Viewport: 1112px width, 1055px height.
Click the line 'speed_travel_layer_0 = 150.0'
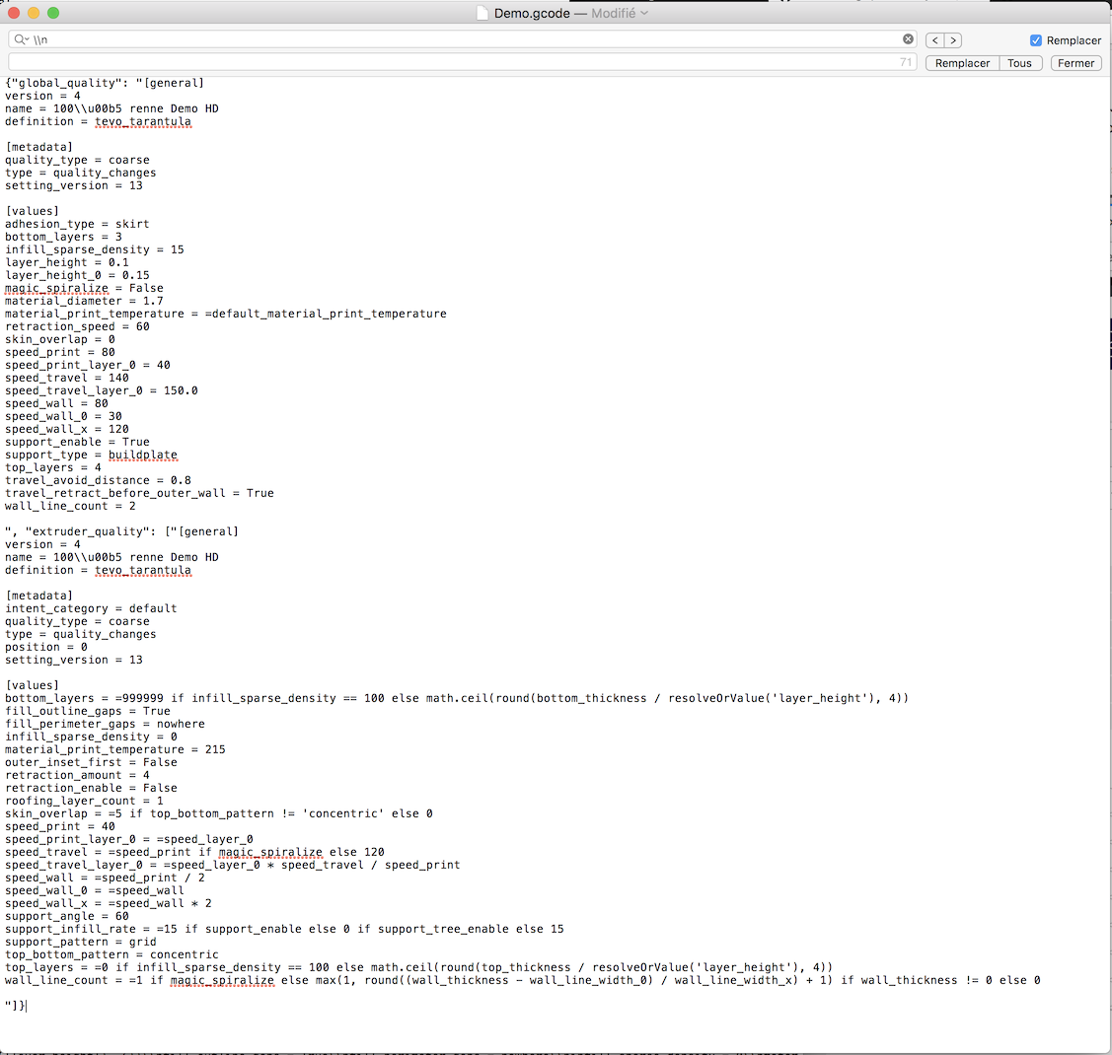coord(102,390)
